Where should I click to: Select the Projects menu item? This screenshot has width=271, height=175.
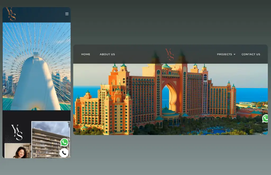[224, 54]
